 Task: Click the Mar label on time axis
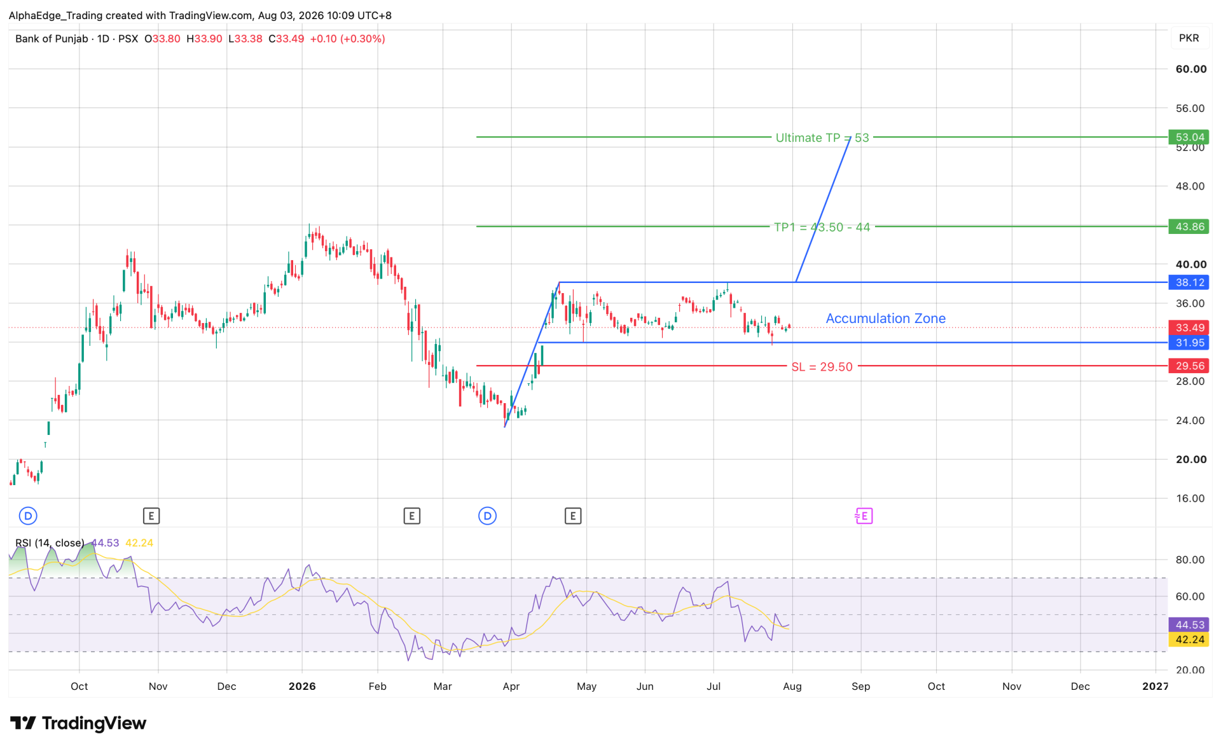pos(443,687)
